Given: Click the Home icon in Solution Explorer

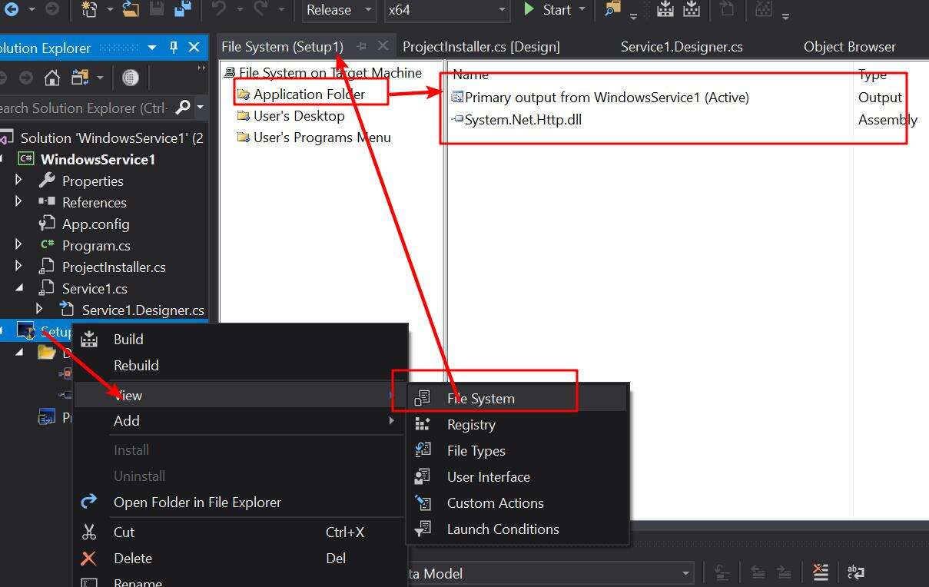Looking at the screenshot, I should (51, 78).
